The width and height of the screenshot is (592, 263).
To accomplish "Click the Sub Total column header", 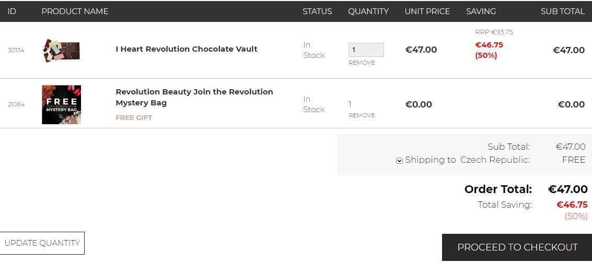I will click(562, 11).
